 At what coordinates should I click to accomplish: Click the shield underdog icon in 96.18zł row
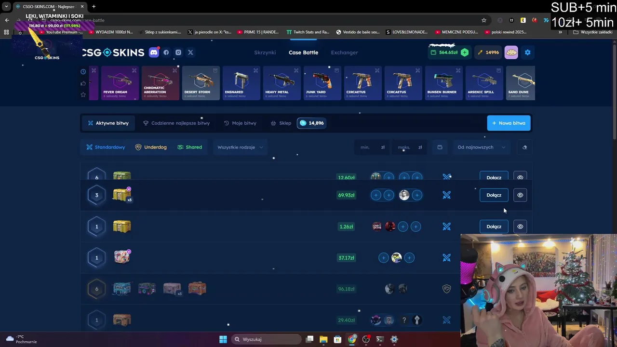coord(447,289)
